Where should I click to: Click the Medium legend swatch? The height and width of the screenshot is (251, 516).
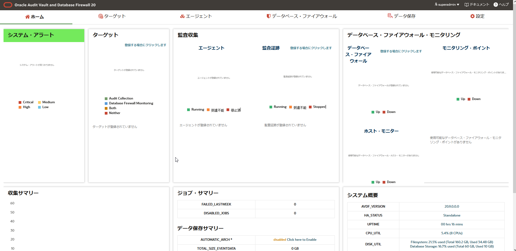39,102
